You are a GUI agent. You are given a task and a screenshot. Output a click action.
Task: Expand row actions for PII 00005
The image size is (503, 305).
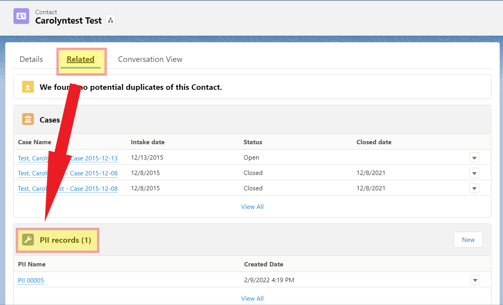pyautogui.click(x=475, y=280)
